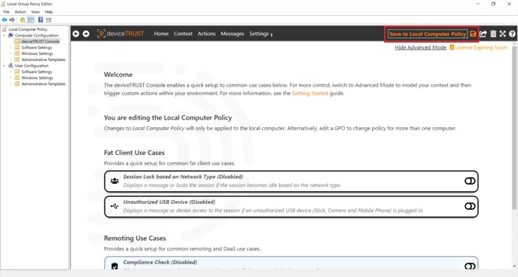Click the orange save floppy disk icon
The height and width of the screenshot is (277, 518).
click(x=473, y=34)
